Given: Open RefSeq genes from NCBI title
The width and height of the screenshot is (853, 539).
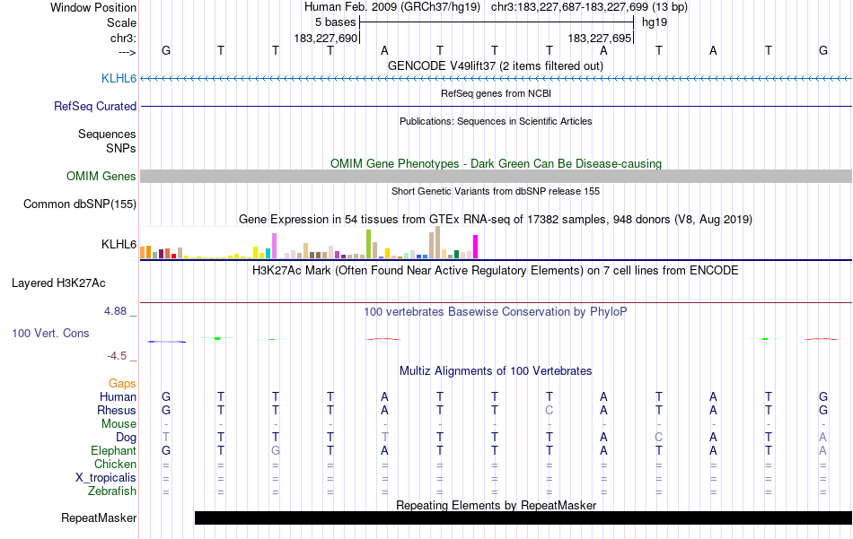Looking at the screenshot, I should pyautogui.click(x=496, y=93).
